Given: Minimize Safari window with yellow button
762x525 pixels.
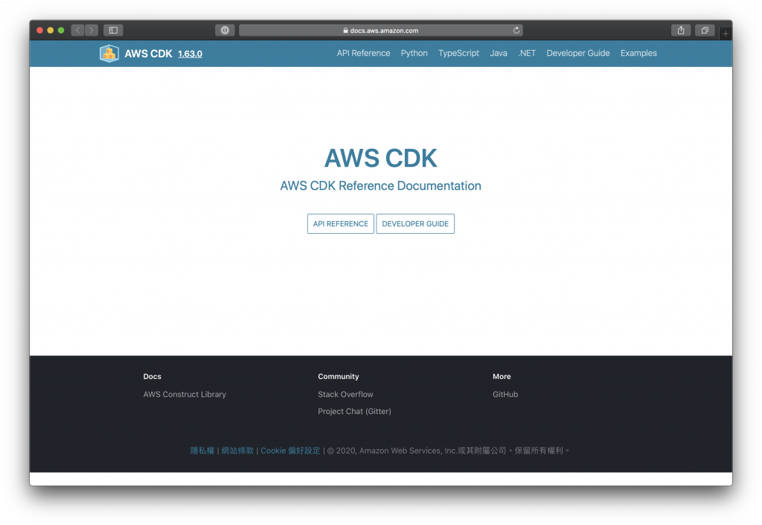Looking at the screenshot, I should (51, 30).
